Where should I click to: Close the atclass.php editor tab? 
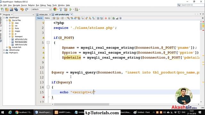pos(50,14)
